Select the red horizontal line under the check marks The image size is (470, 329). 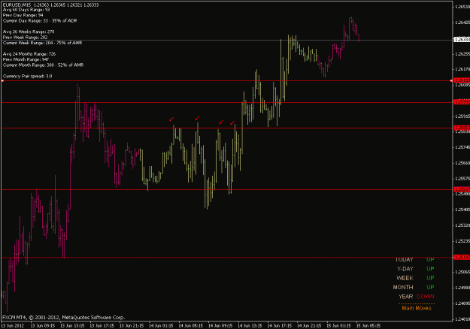pos(226,128)
